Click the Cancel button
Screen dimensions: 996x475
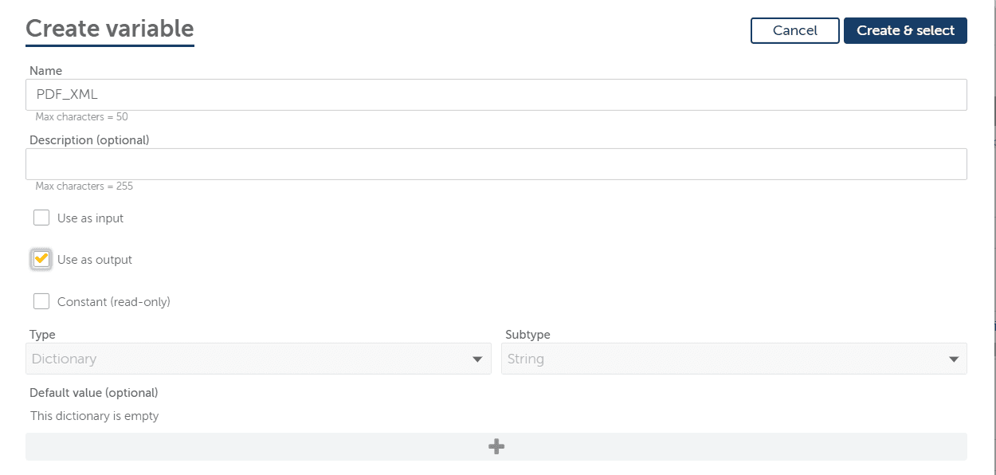click(x=794, y=30)
